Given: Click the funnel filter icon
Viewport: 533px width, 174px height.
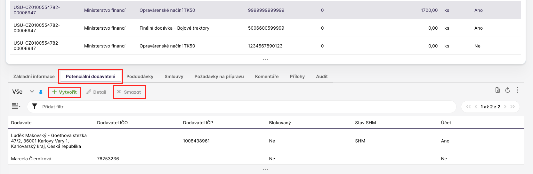Looking at the screenshot, I should pos(35,106).
